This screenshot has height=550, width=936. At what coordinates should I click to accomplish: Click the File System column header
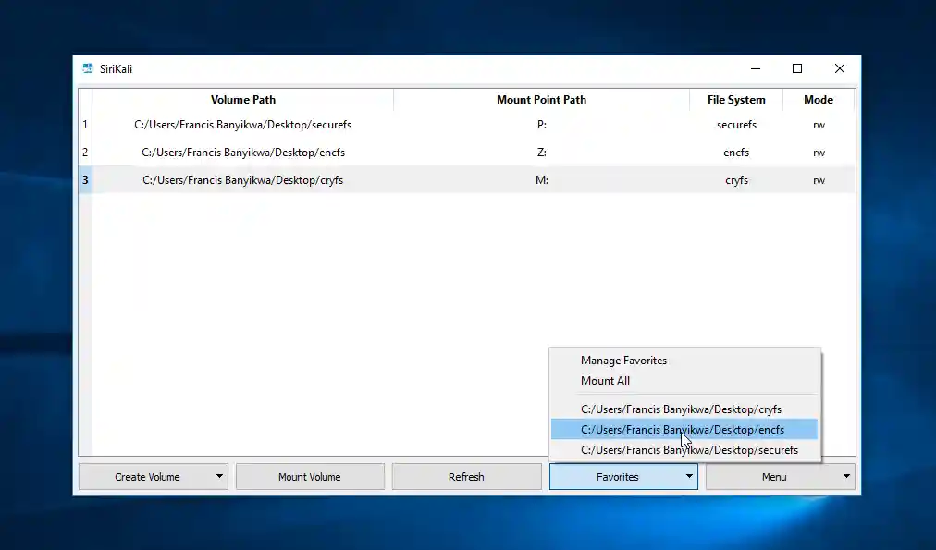[736, 100]
